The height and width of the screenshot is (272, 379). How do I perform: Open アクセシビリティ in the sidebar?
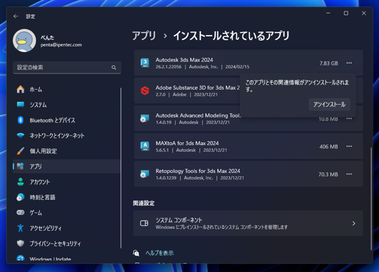click(x=66, y=228)
